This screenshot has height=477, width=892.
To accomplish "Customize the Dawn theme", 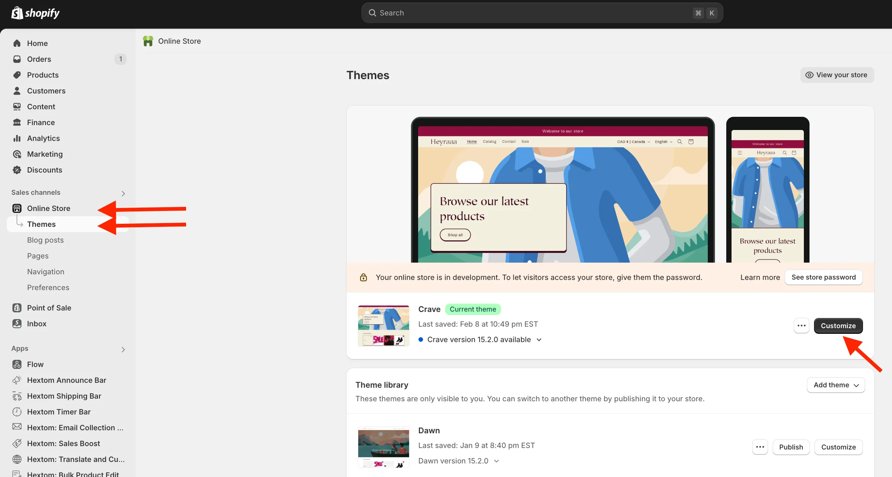I will pyautogui.click(x=839, y=447).
